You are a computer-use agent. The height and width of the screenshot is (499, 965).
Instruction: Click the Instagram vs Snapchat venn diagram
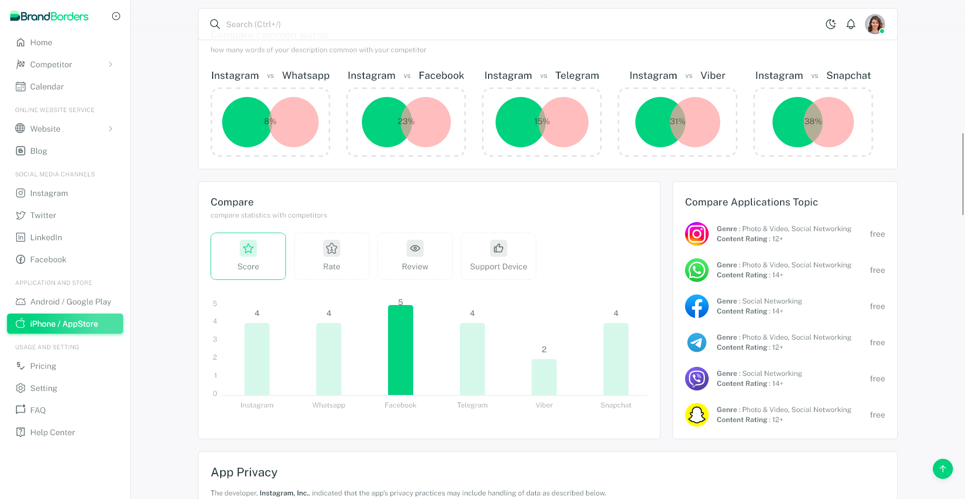coord(813,122)
